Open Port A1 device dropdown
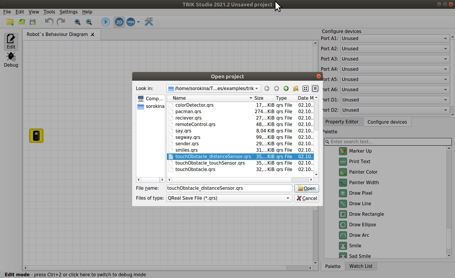This screenshot has height=278, width=455. 395,39
